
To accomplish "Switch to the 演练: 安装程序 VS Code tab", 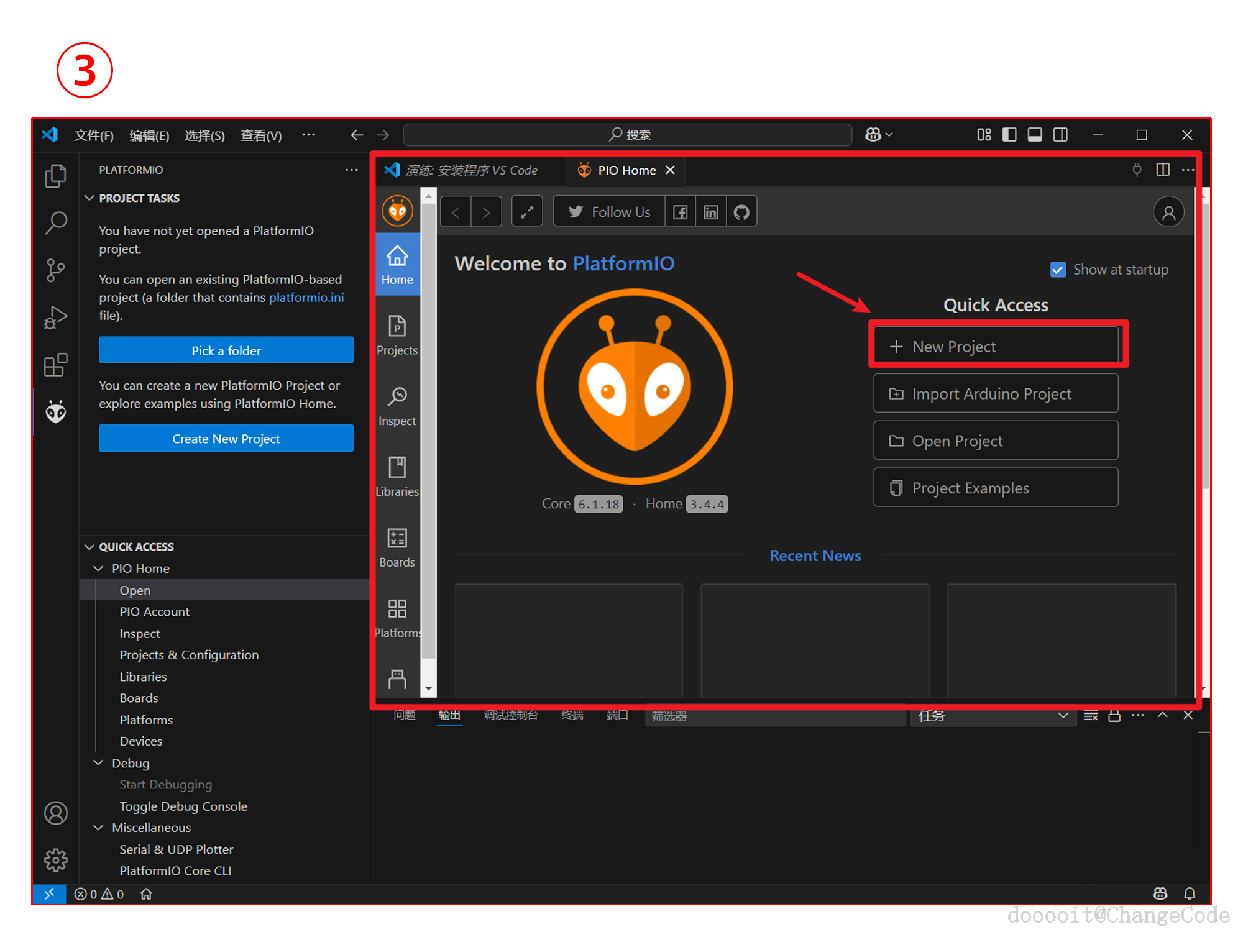I will [471, 170].
